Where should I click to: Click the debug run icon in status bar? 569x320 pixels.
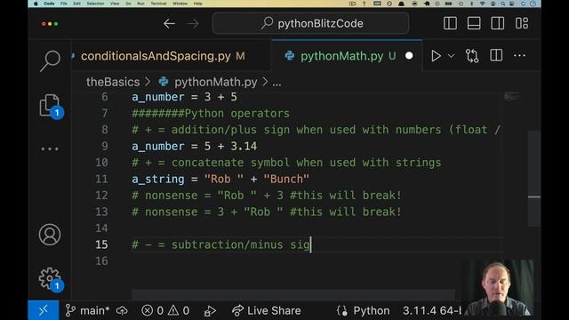[210, 311]
